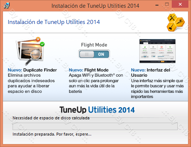Viewport: 191px width, 147px height.
Task: Click the 'Elimina archivos duplicados indeseados' description
Action: (31, 83)
